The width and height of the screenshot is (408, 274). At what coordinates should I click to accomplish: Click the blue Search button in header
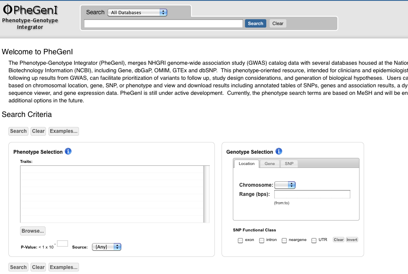(255, 23)
